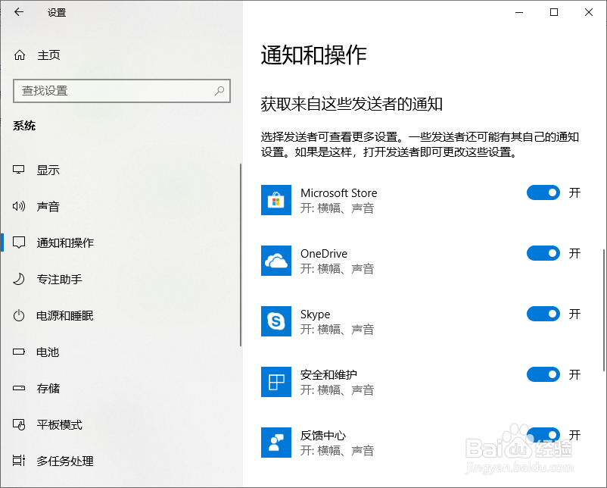The height and width of the screenshot is (488, 607).
Task: Click the 查找设置 search box
Action: pos(121,91)
